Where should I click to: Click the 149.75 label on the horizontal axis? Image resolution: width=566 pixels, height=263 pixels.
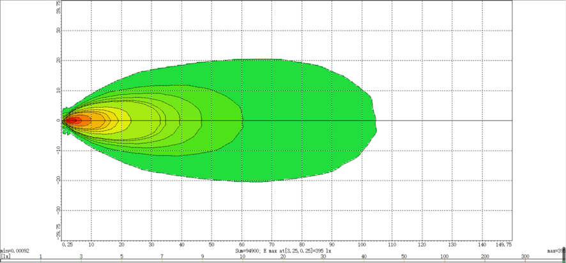(x=503, y=244)
